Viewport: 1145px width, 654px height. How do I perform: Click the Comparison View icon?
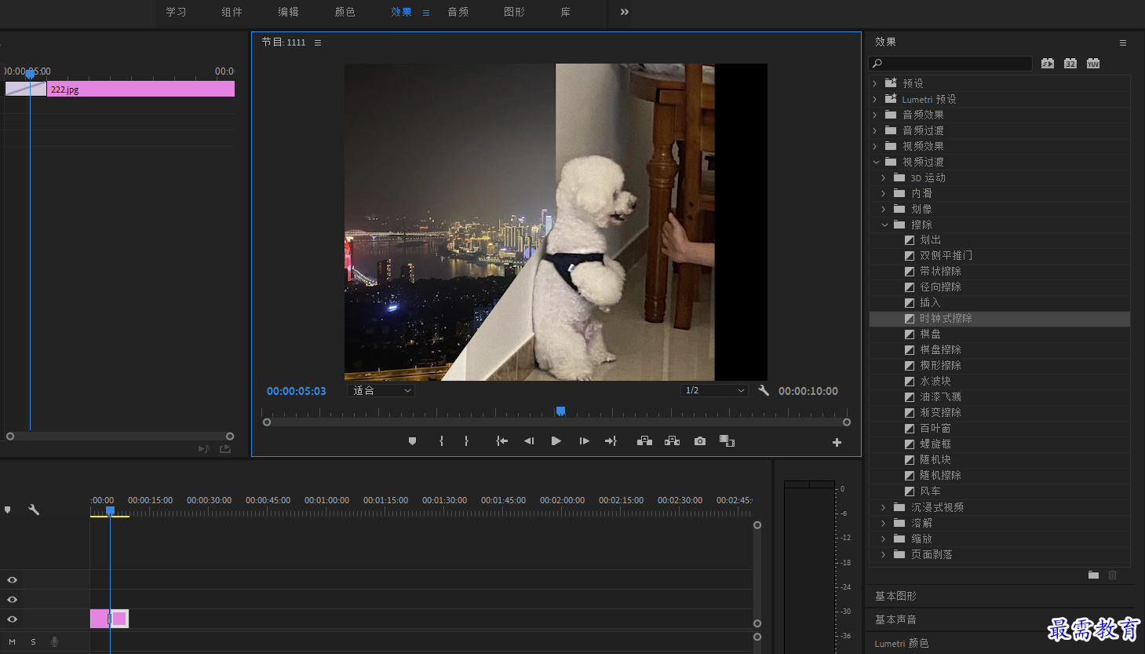point(727,441)
